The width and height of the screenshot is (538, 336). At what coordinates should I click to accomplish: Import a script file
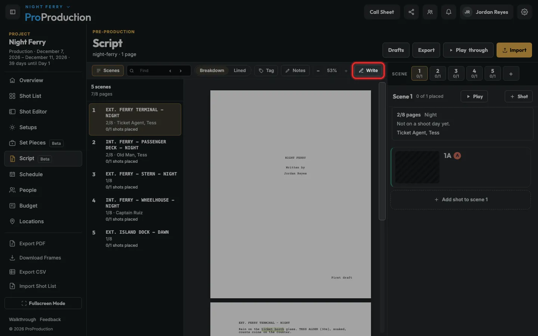pyautogui.click(x=514, y=50)
